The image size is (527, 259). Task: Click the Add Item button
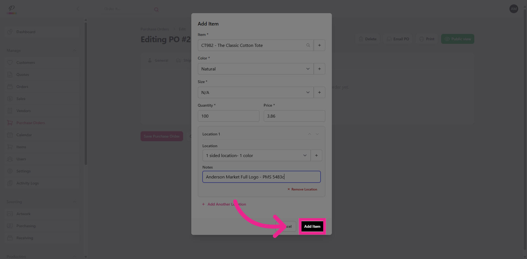(312, 226)
